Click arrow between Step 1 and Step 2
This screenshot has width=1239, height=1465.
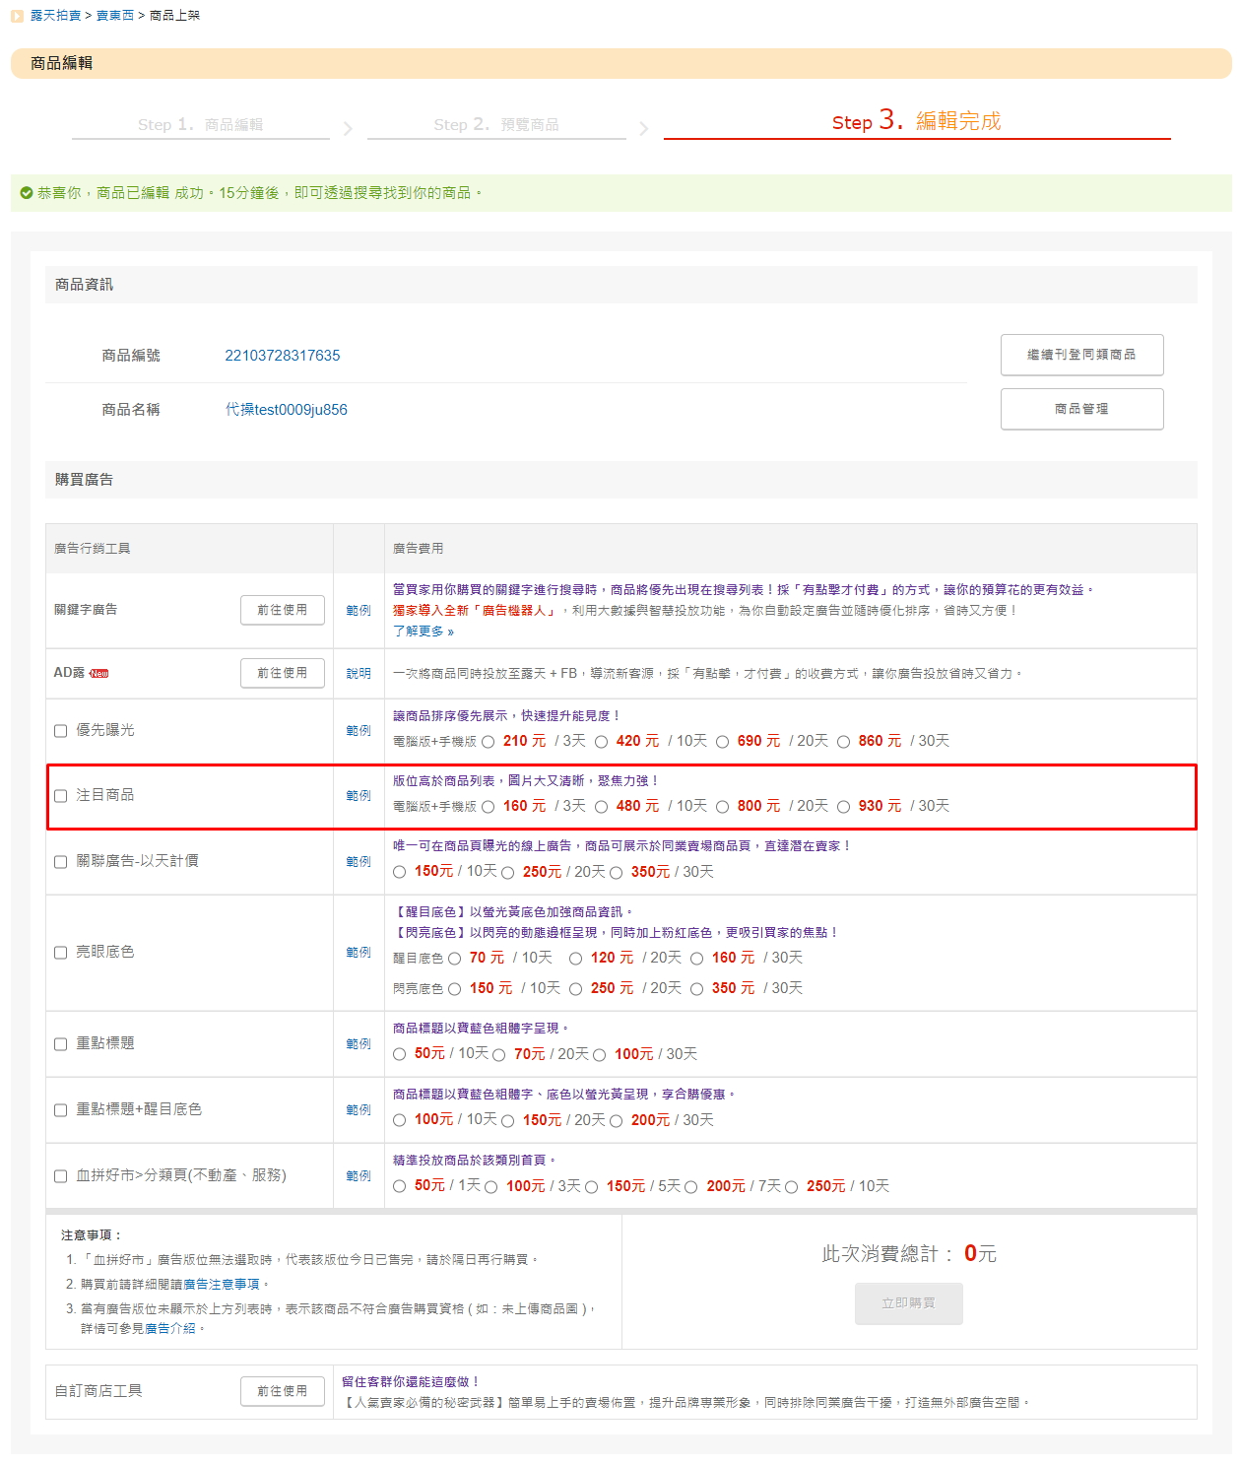pyautogui.click(x=348, y=129)
